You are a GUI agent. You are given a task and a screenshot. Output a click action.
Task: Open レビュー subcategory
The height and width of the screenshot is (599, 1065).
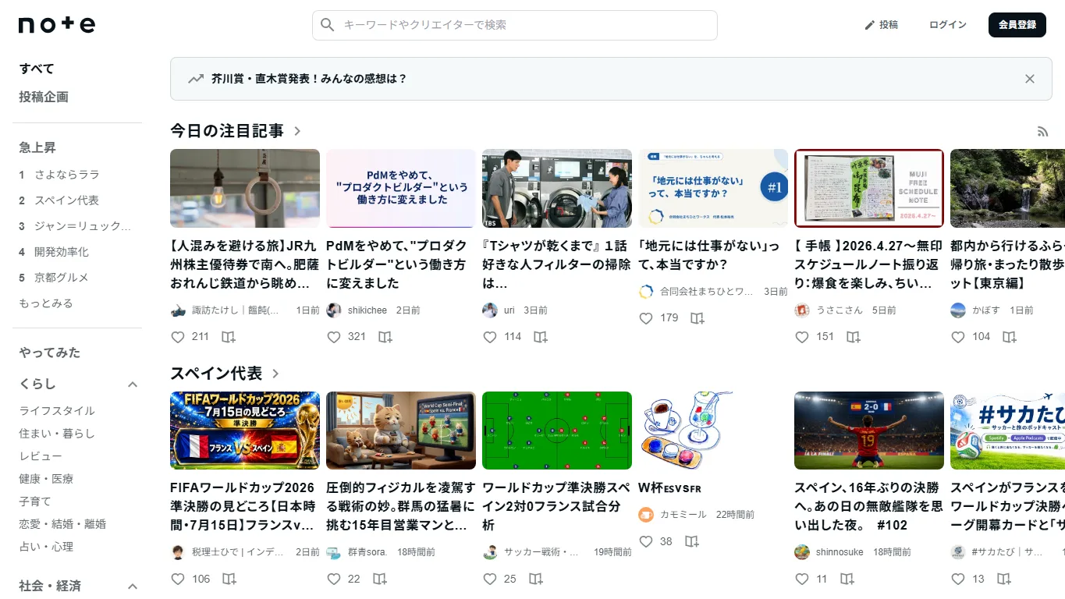tap(41, 456)
